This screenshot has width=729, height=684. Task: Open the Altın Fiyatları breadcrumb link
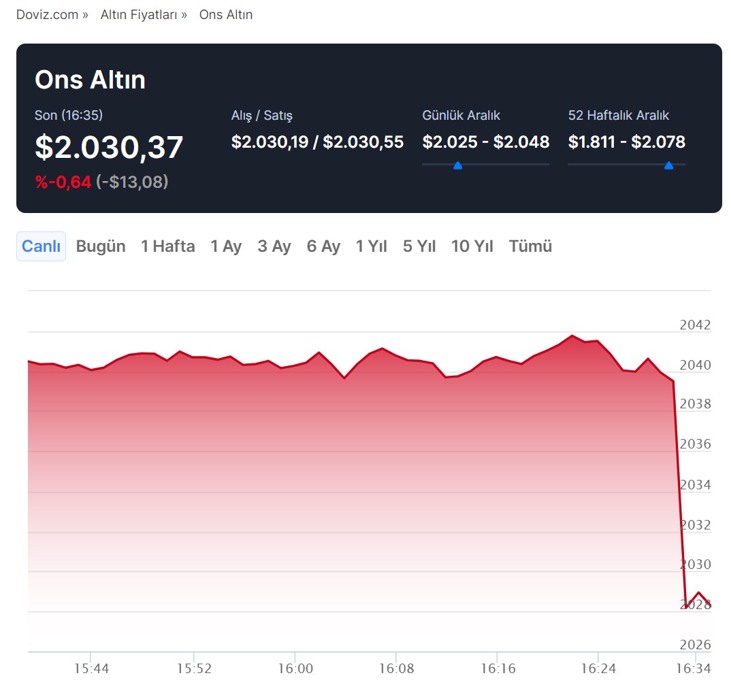138,14
